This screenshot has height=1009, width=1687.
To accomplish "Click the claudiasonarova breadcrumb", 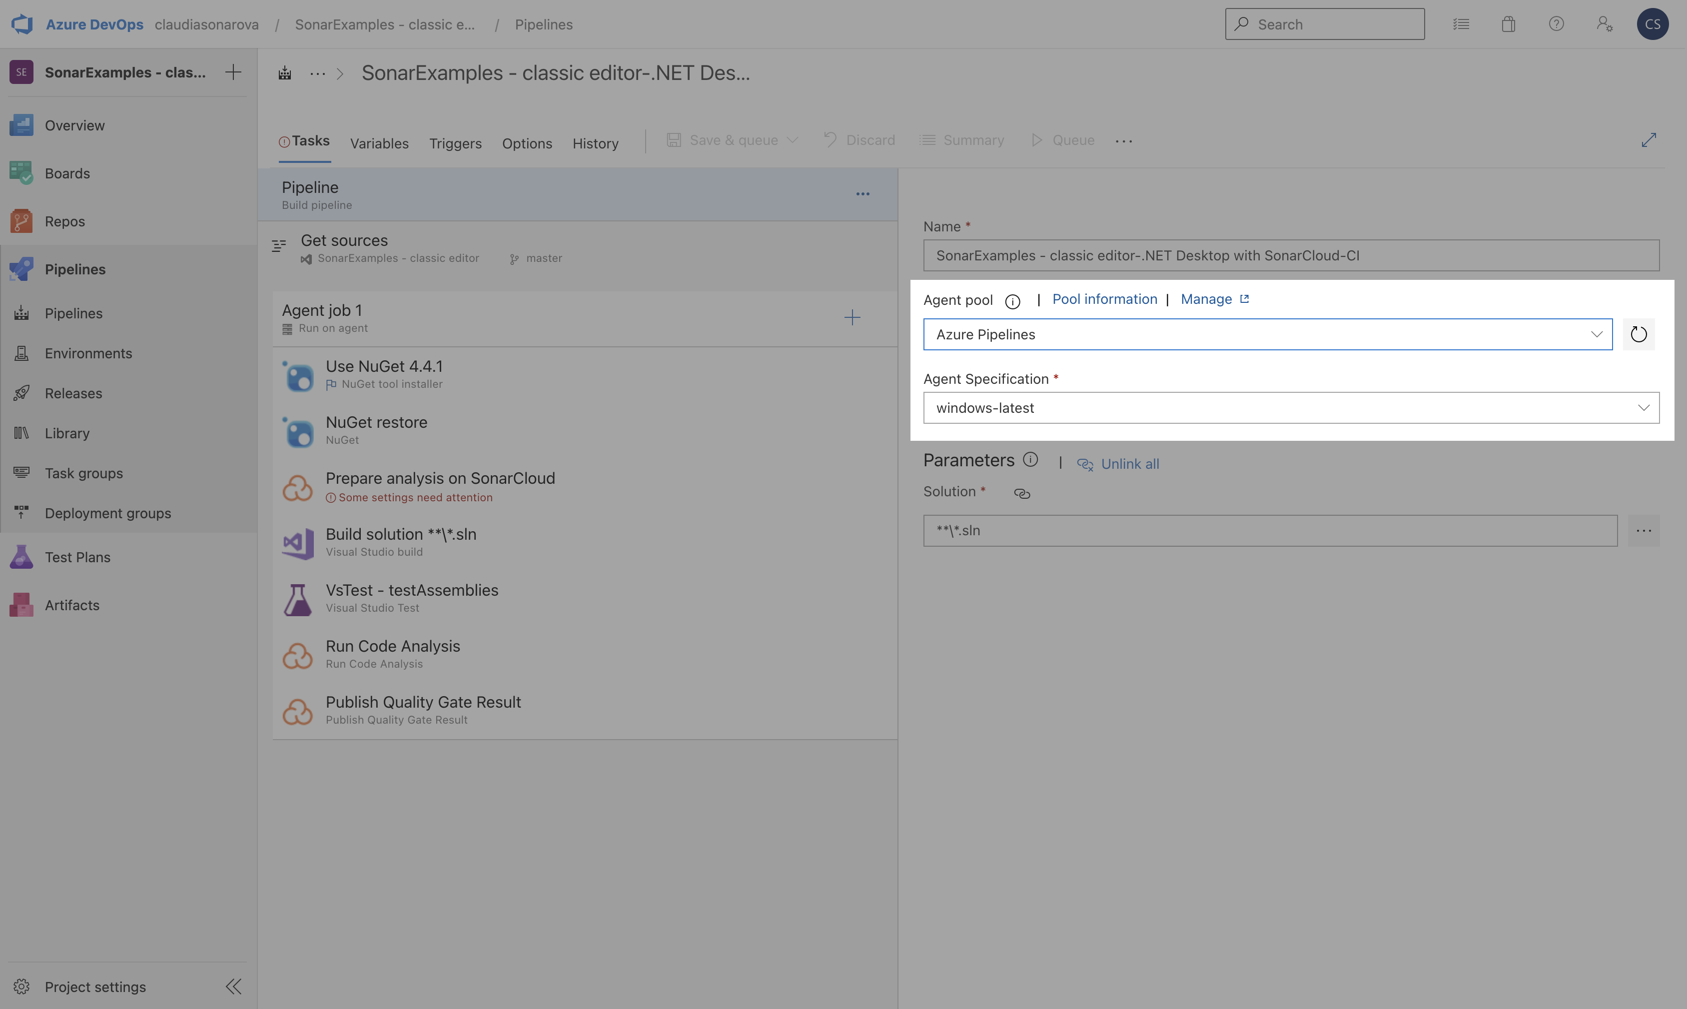I will (206, 24).
